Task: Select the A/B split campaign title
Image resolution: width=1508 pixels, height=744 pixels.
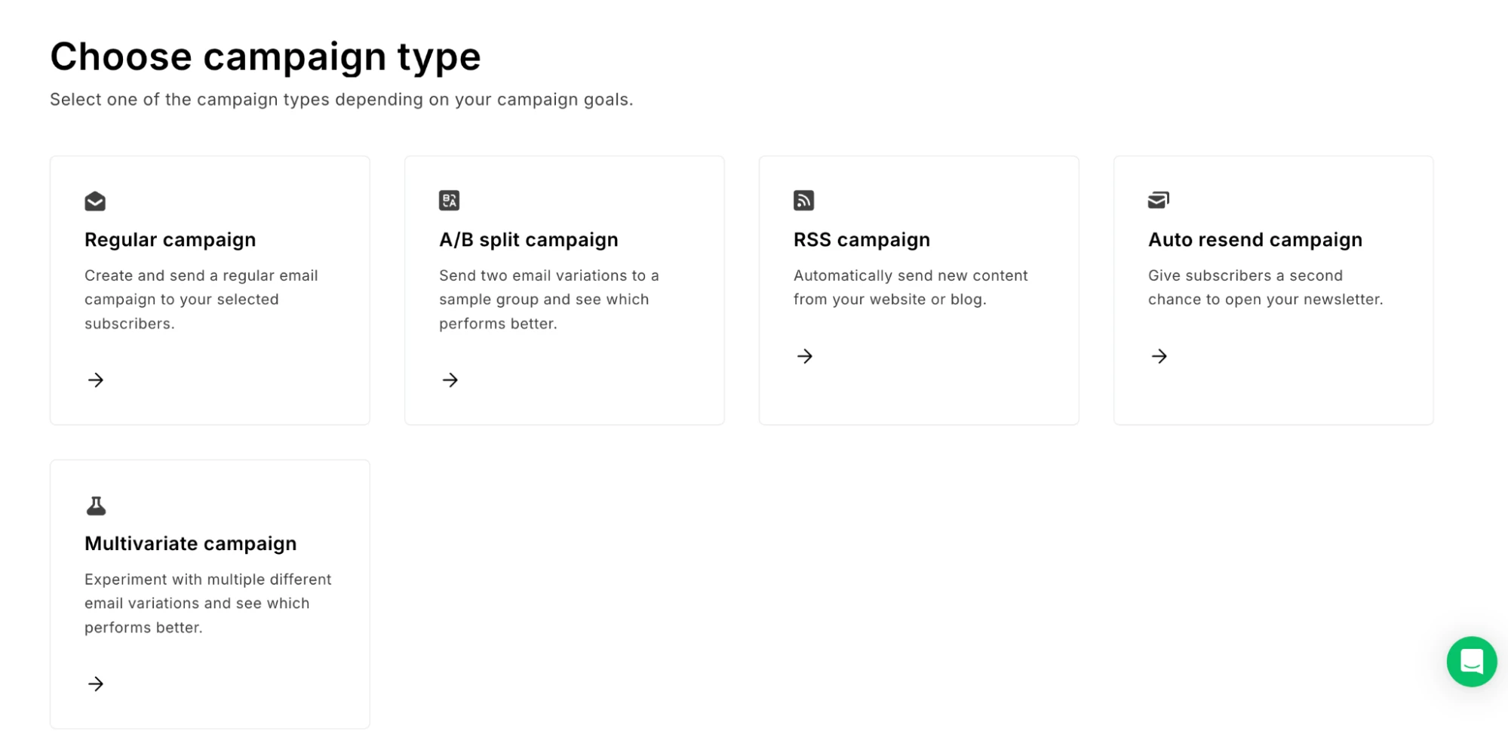Action: [528, 240]
